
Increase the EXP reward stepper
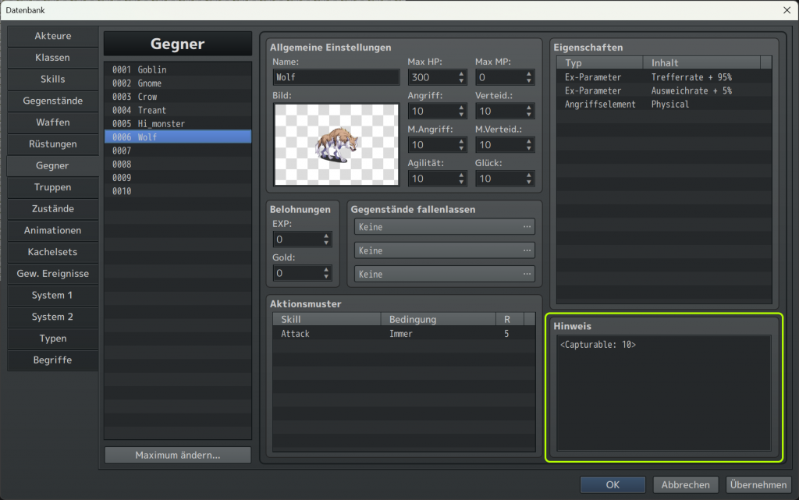325,236
